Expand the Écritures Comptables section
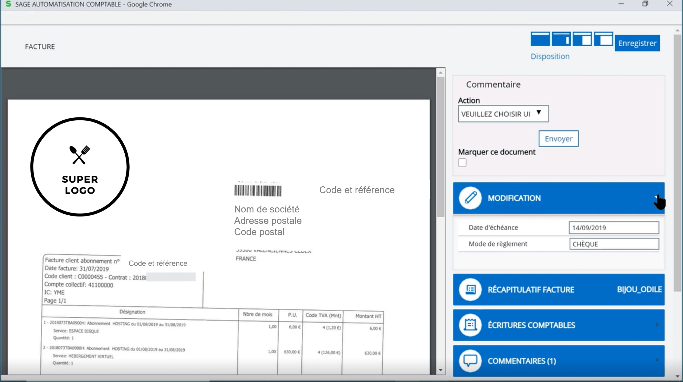The width and height of the screenshot is (683, 382). (657, 325)
